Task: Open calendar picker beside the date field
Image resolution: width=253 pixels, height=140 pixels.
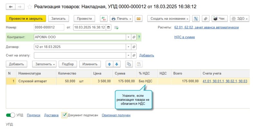Action: [108, 27]
